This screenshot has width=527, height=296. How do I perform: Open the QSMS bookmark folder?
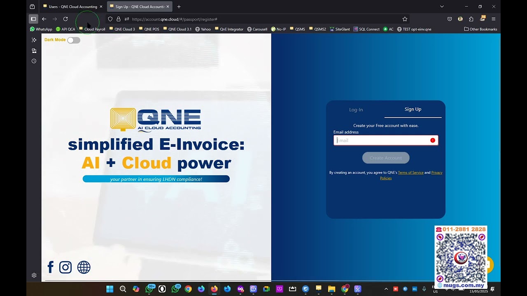(298, 29)
